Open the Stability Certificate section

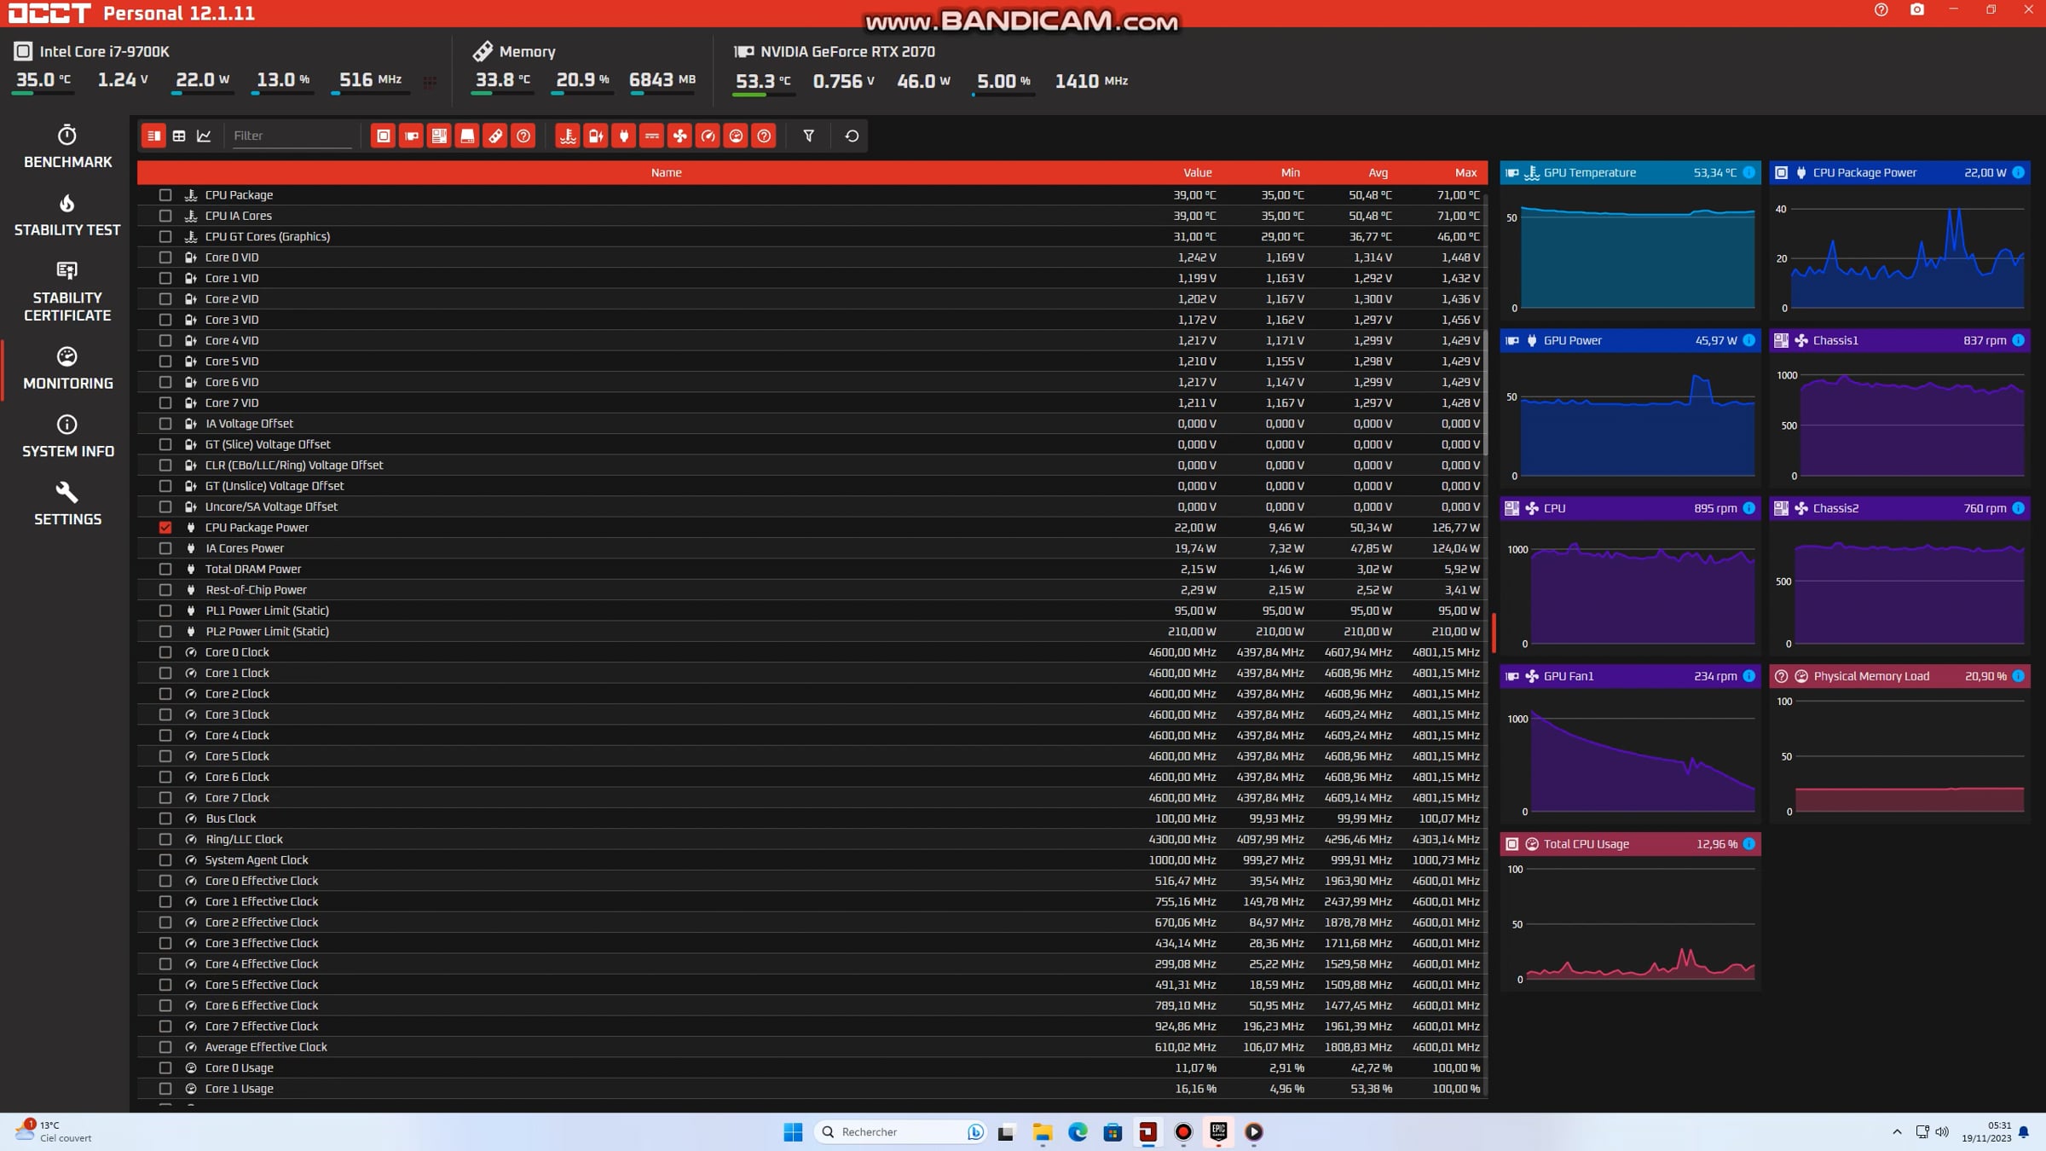pos(67,292)
